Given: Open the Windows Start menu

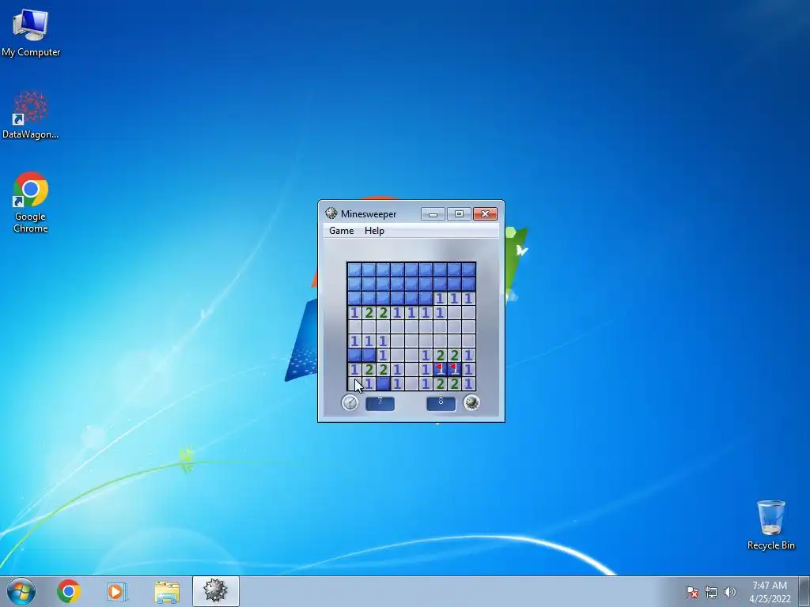Looking at the screenshot, I should pos(21,591).
